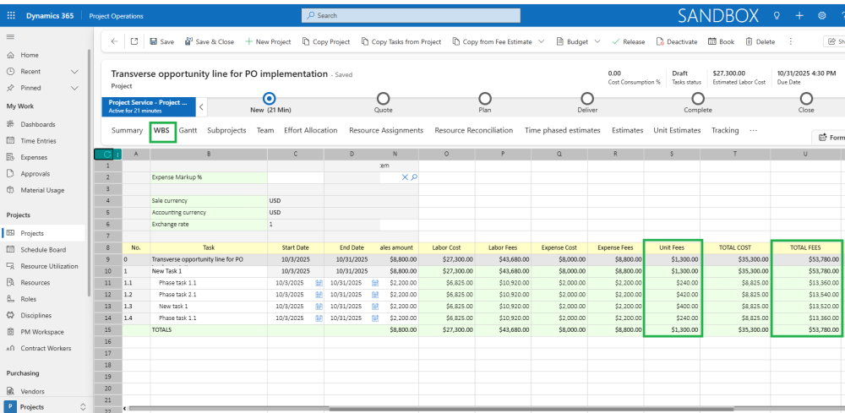845x413 pixels.
Task: Click the lightbulb icon in top bar
Action: (777, 15)
